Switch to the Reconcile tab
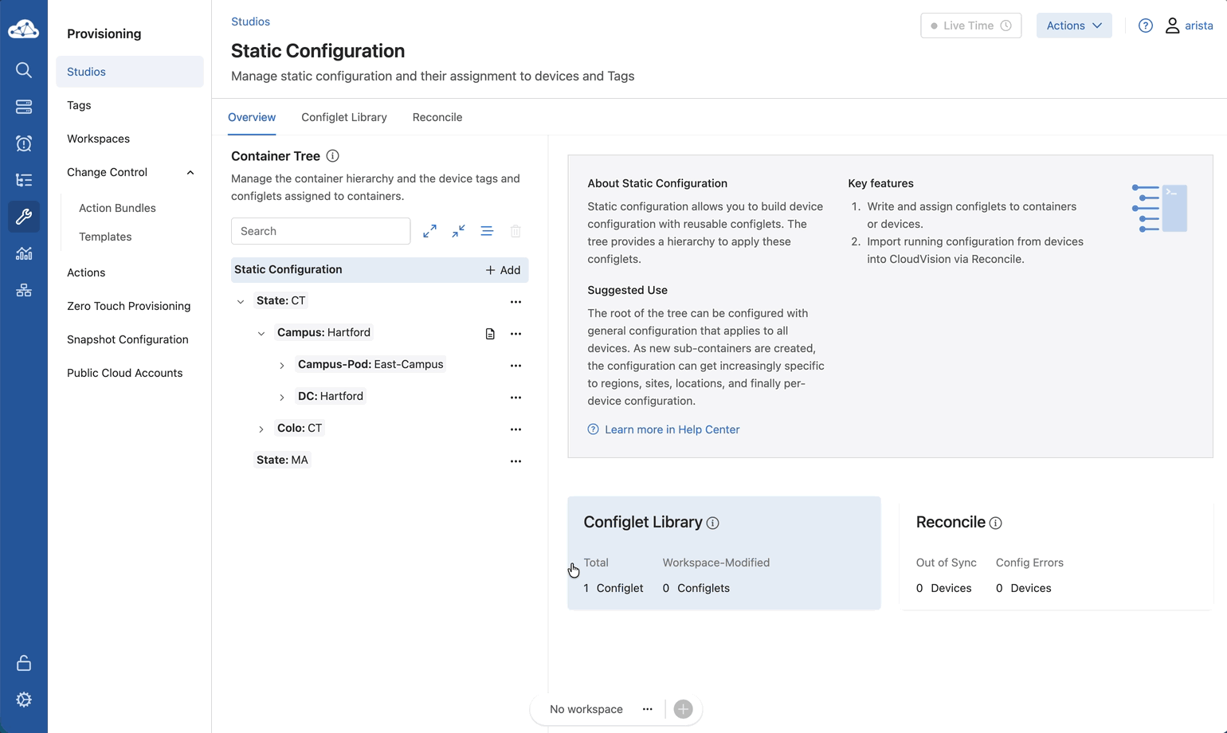 (x=437, y=117)
